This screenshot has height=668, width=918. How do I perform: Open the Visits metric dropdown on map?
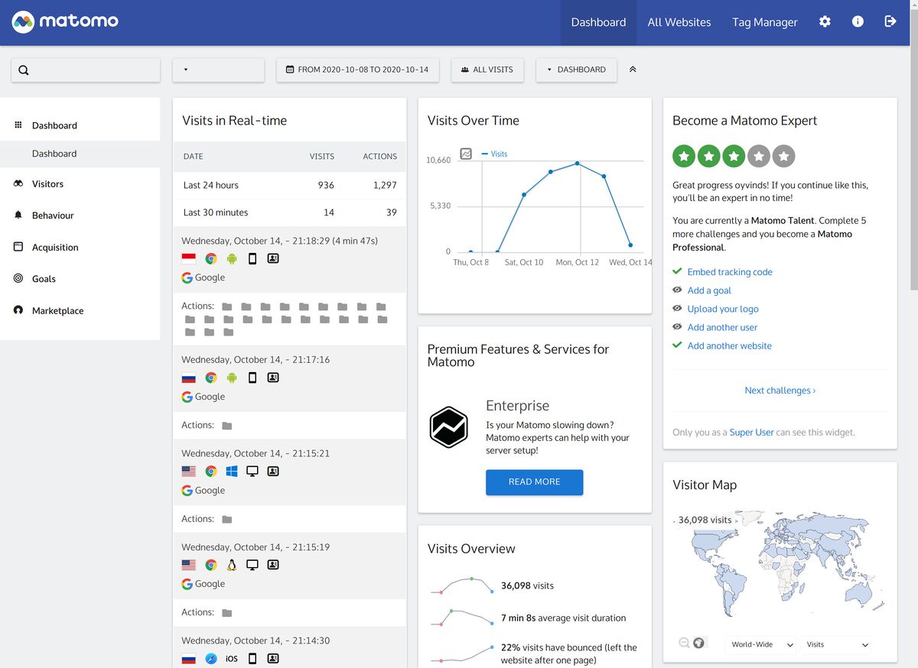[x=837, y=644]
